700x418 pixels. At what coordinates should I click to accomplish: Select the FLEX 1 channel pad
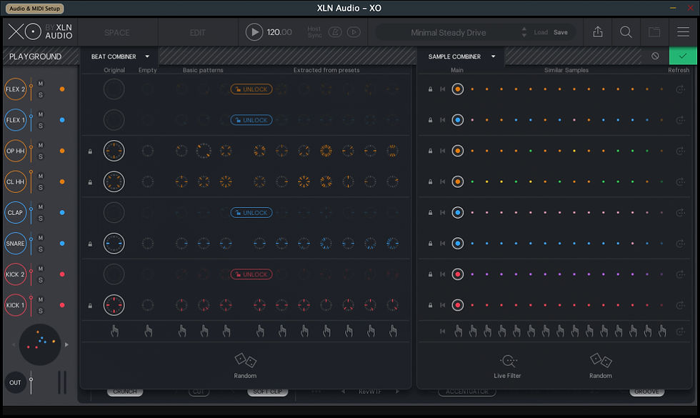pos(15,120)
